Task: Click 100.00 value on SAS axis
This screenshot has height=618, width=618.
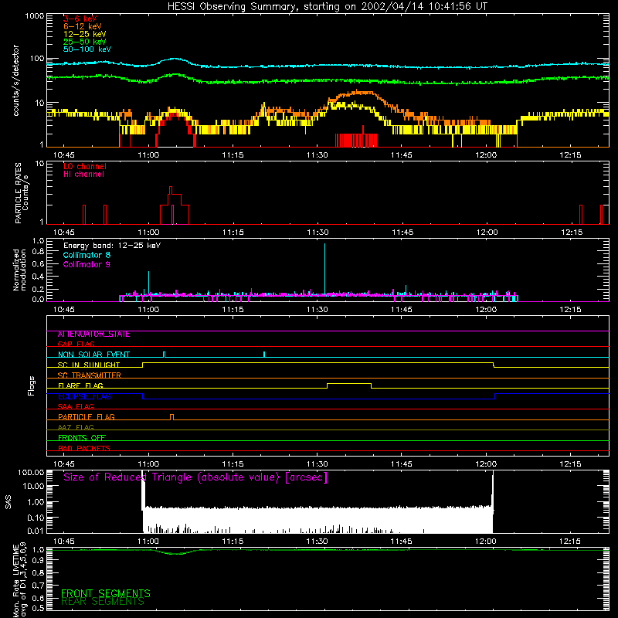Action: 31,472
